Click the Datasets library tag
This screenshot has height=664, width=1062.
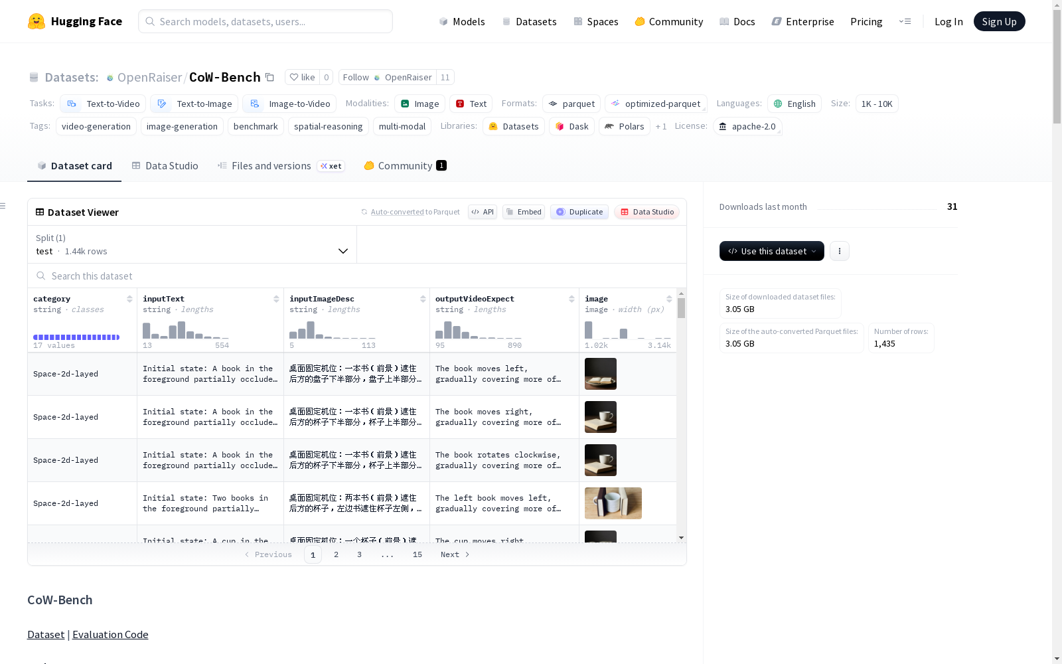pyautogui.click(x=514, y=126)
